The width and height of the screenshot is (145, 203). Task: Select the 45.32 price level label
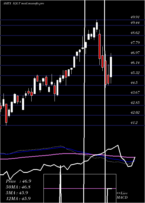pyautogui.click(x=135, y=72)
